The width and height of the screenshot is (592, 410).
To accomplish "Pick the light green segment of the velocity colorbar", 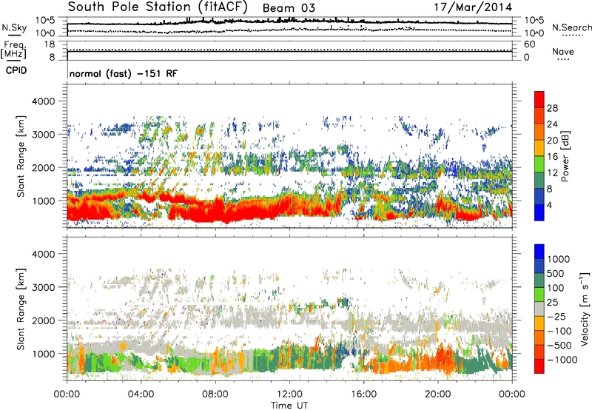I will click(x=539, y=295).
